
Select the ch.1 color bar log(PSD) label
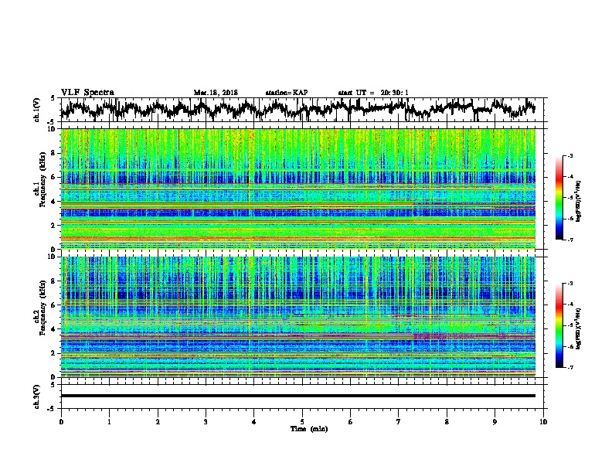[579, 202]
